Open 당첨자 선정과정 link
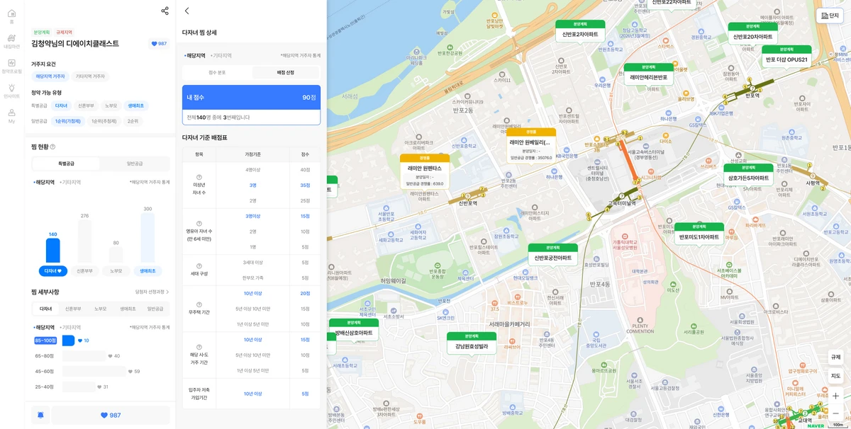Image resolution: width=851 pixels, height=429 pixels. point(152,292)
